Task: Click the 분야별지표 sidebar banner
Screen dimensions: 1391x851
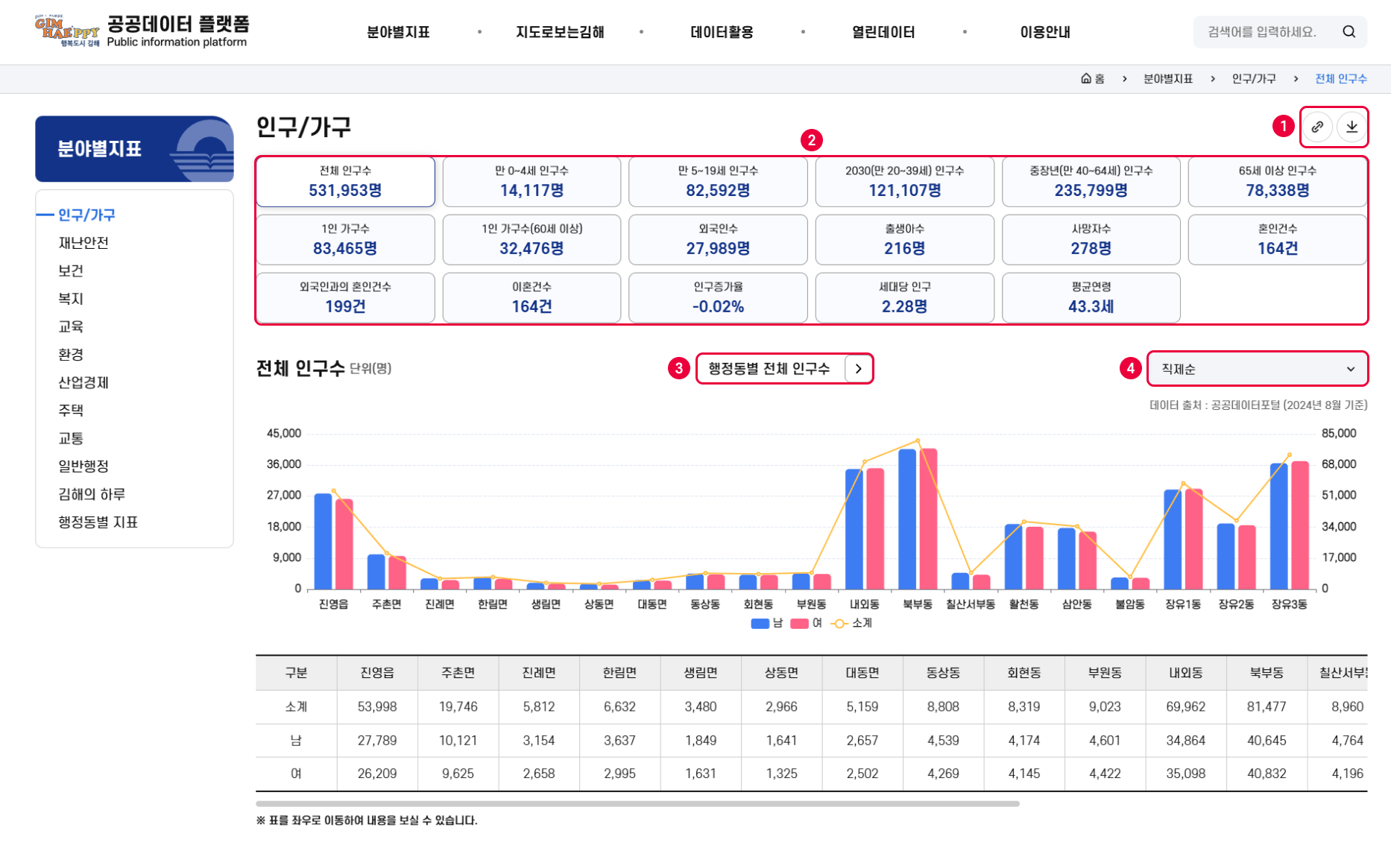Action: 134,149
